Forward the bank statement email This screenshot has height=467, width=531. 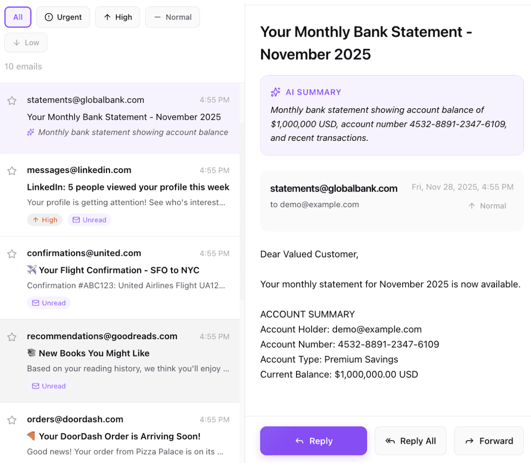pos(489,441)
